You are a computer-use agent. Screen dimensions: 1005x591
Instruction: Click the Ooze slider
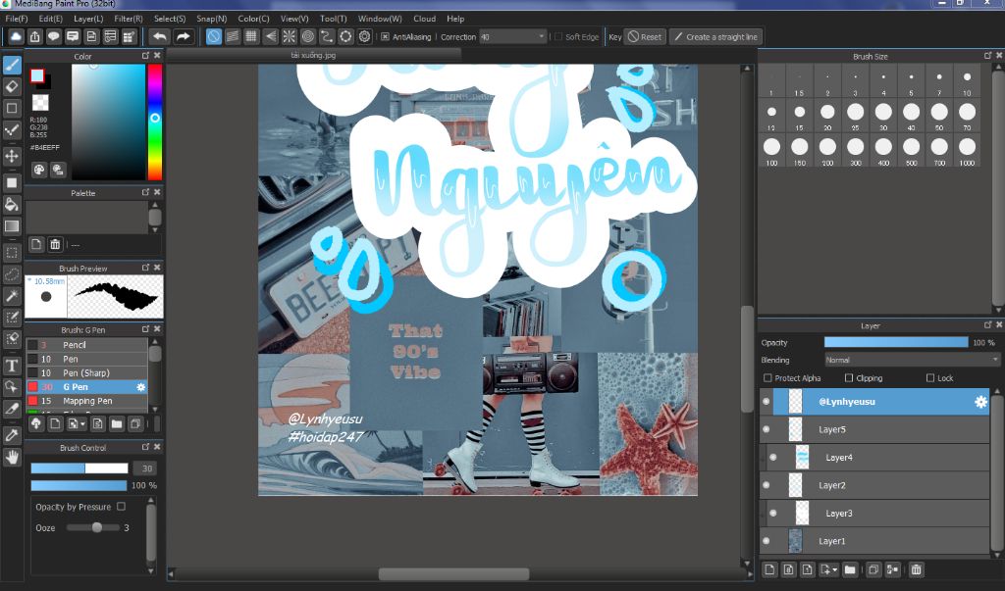(93, 527)
